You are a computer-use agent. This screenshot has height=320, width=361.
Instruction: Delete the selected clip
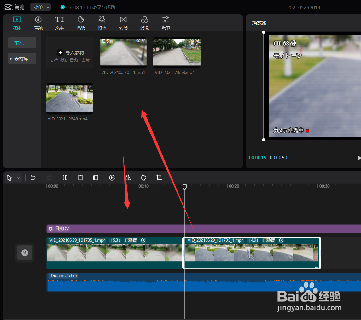click(80, 178)
